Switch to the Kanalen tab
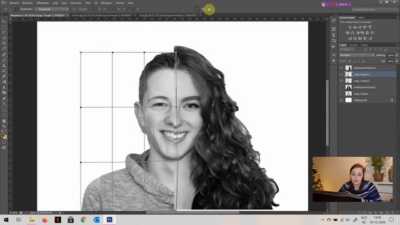This screenshot has height=225, width=400. (x=354, y=45)
